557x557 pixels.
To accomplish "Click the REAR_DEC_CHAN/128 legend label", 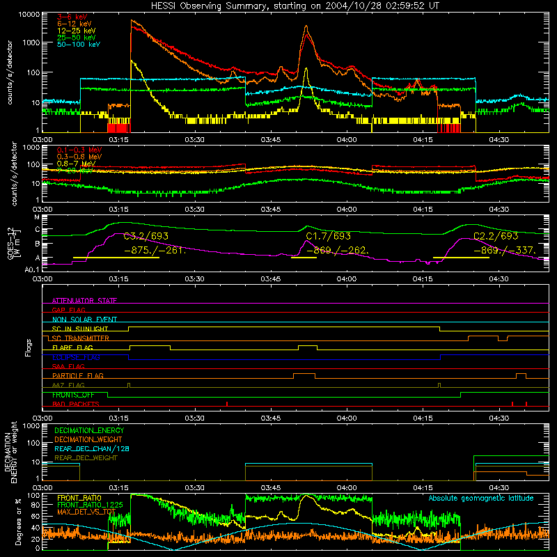I will pyautogui.click(x=92, y=448).
